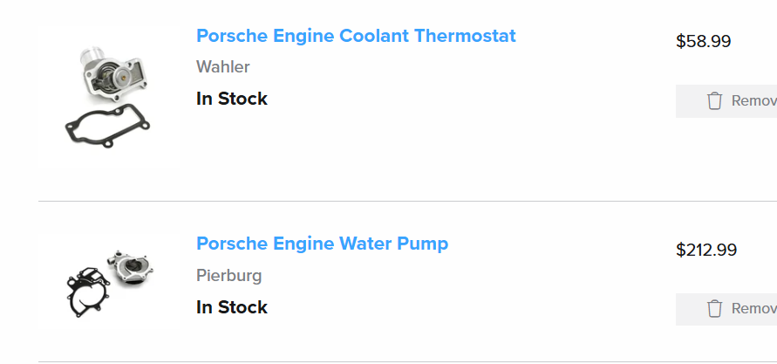777x364 pixels.
Task: Click In Stock status under Pierburg
Action: tap(231, 307)
